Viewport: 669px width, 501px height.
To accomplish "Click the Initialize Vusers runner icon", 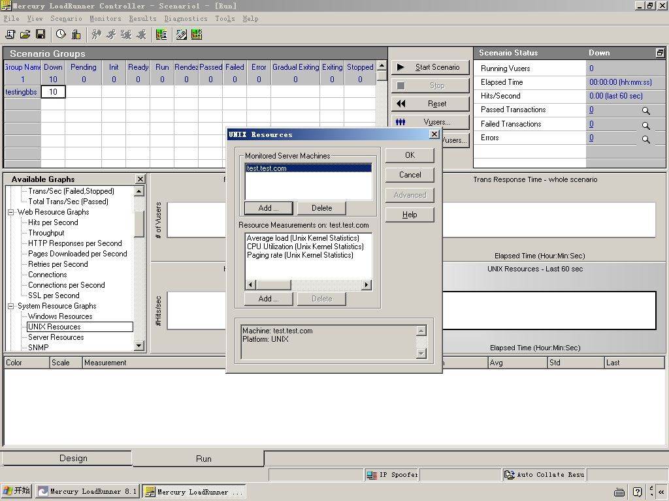I will 97,35.
